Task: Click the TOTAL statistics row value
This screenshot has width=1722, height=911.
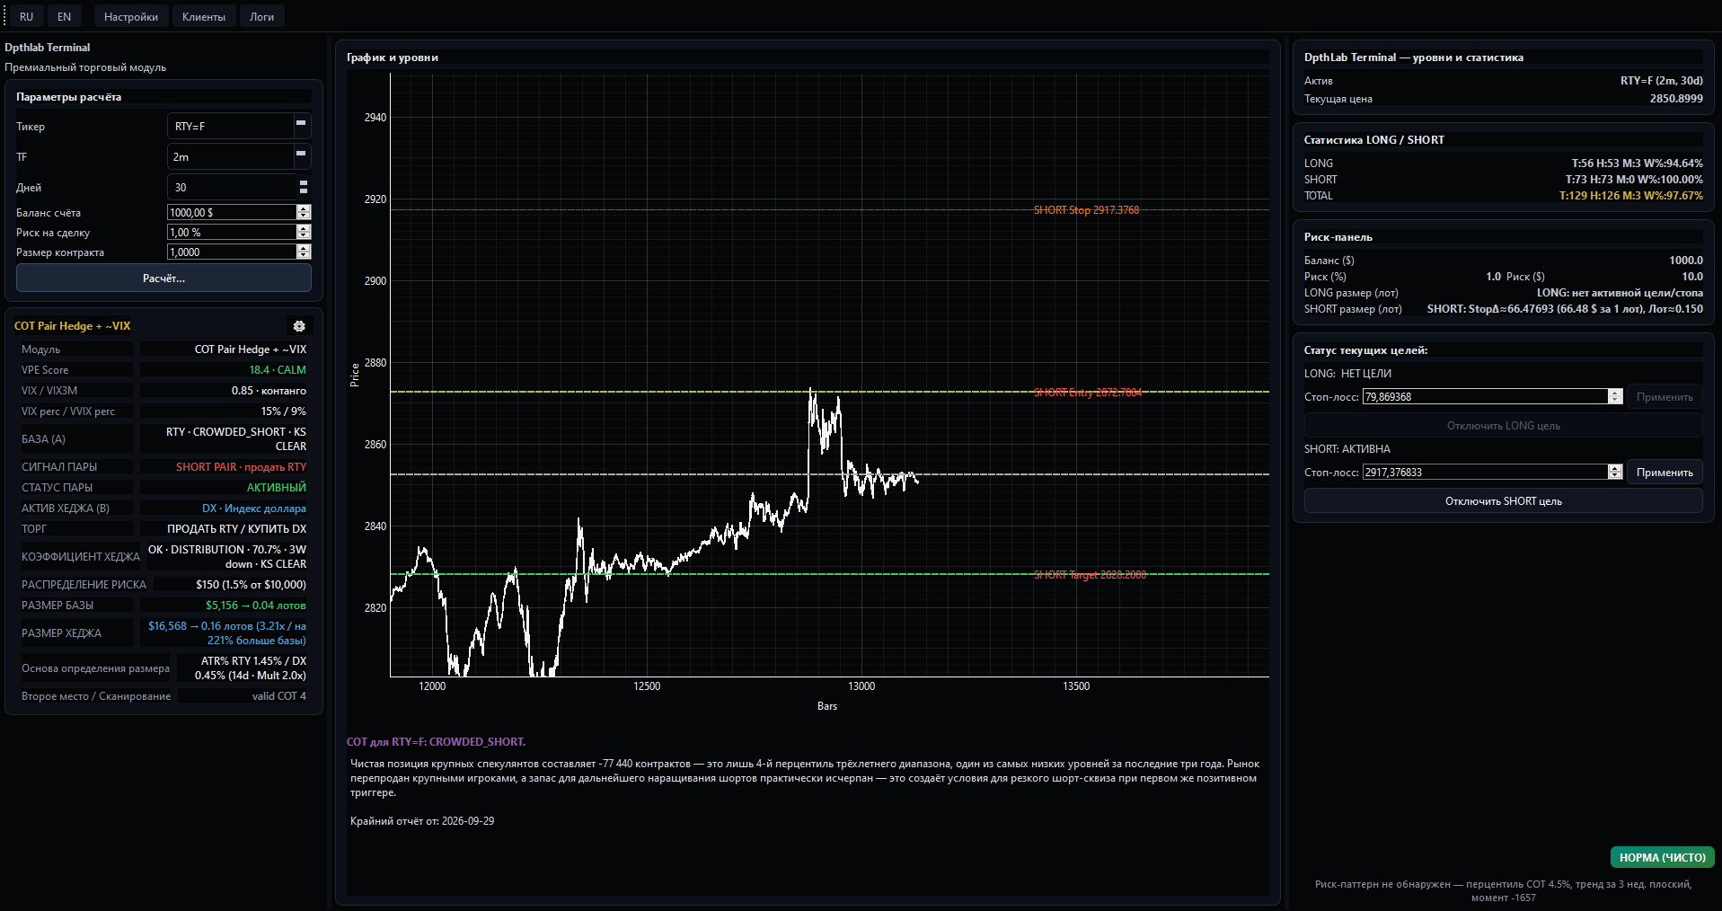Action: [1631, 195]
